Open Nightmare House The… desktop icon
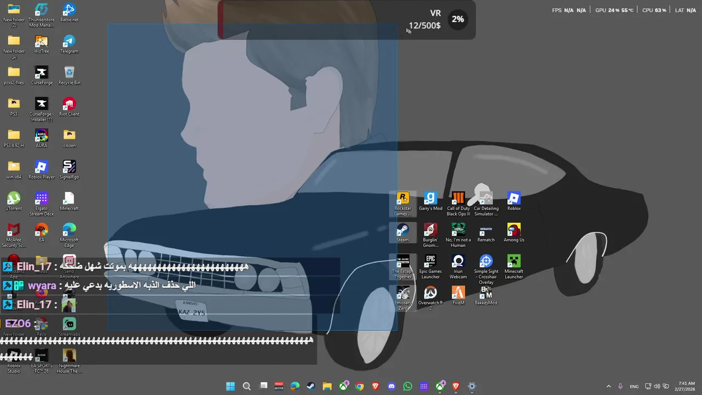Viewport: 702px width, 395px height. click(69, 362)
